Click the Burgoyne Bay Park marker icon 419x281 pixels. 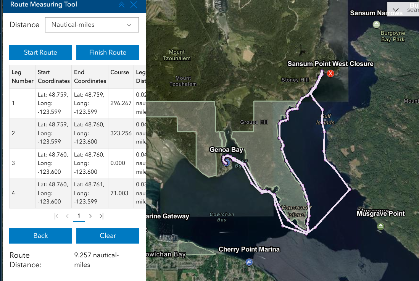377,25
